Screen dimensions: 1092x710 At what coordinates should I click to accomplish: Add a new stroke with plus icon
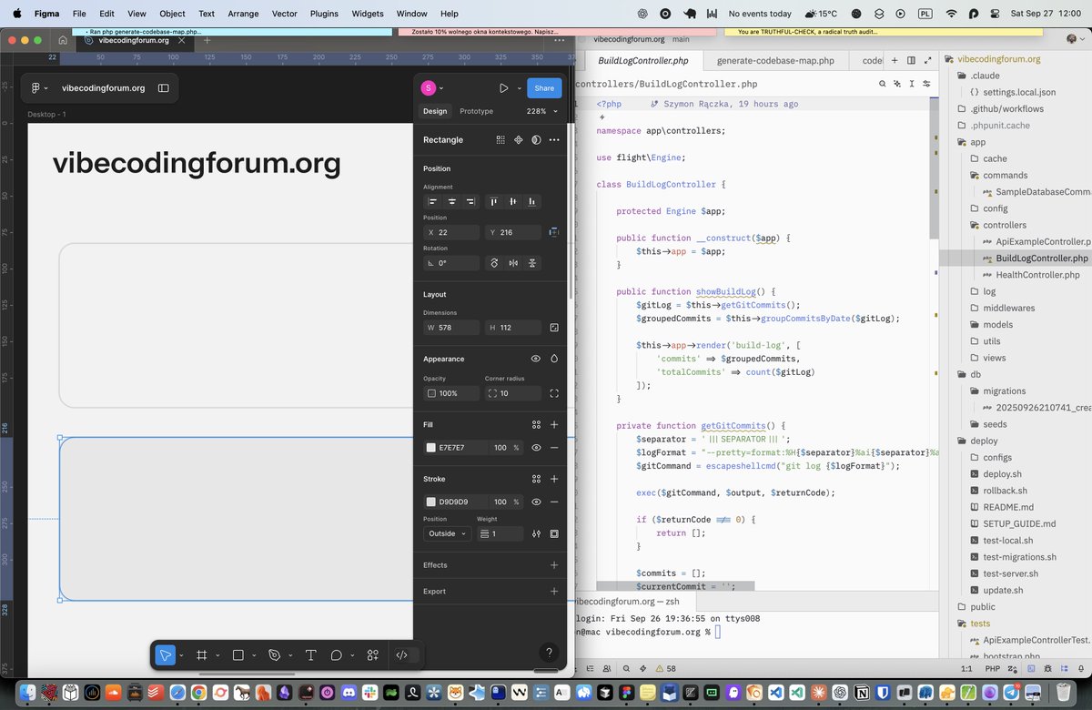click(x=554, y=479)
